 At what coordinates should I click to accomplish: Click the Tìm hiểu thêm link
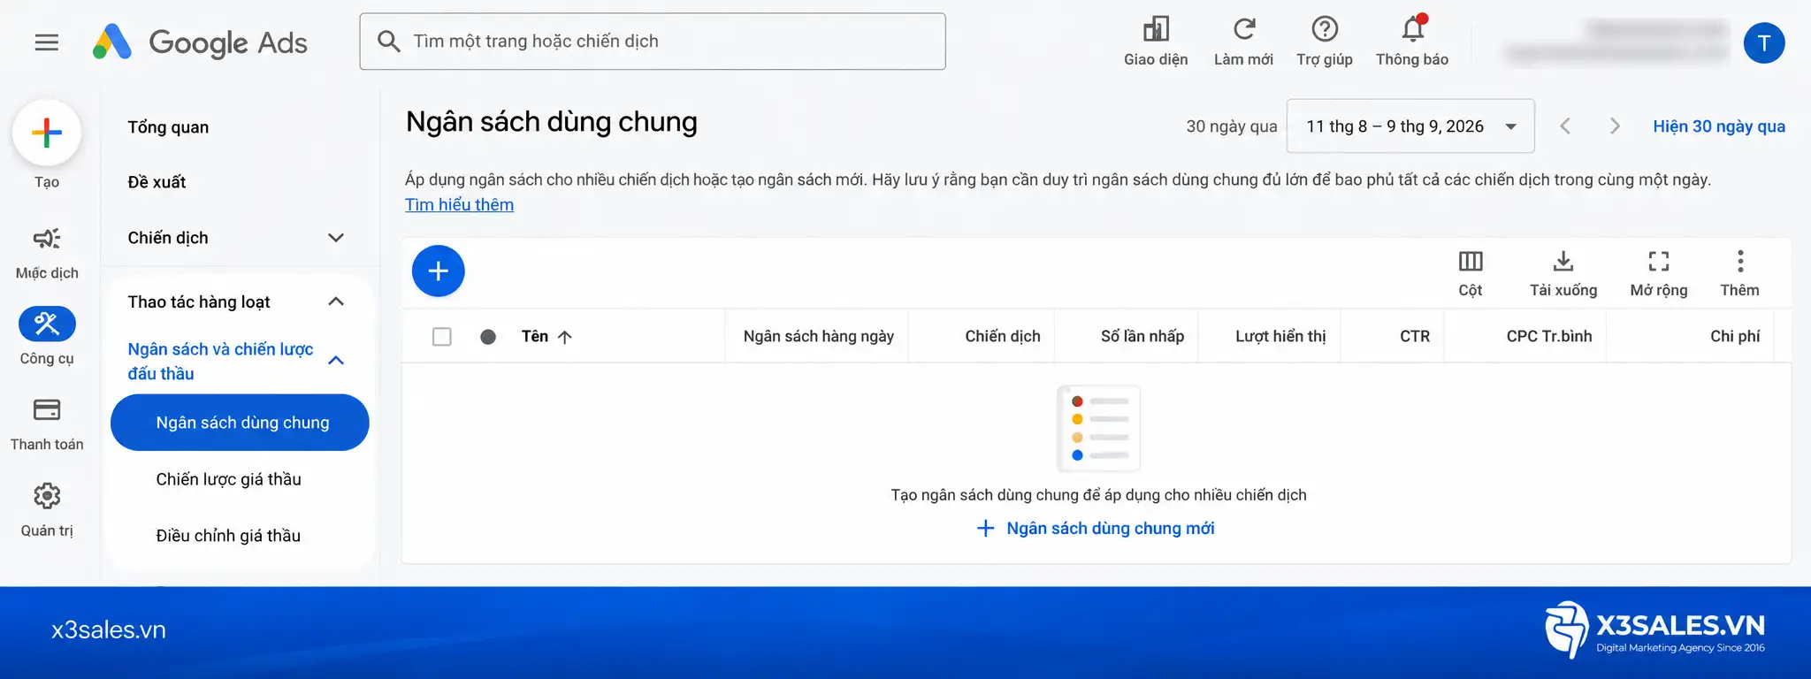(x=459, y=205)
